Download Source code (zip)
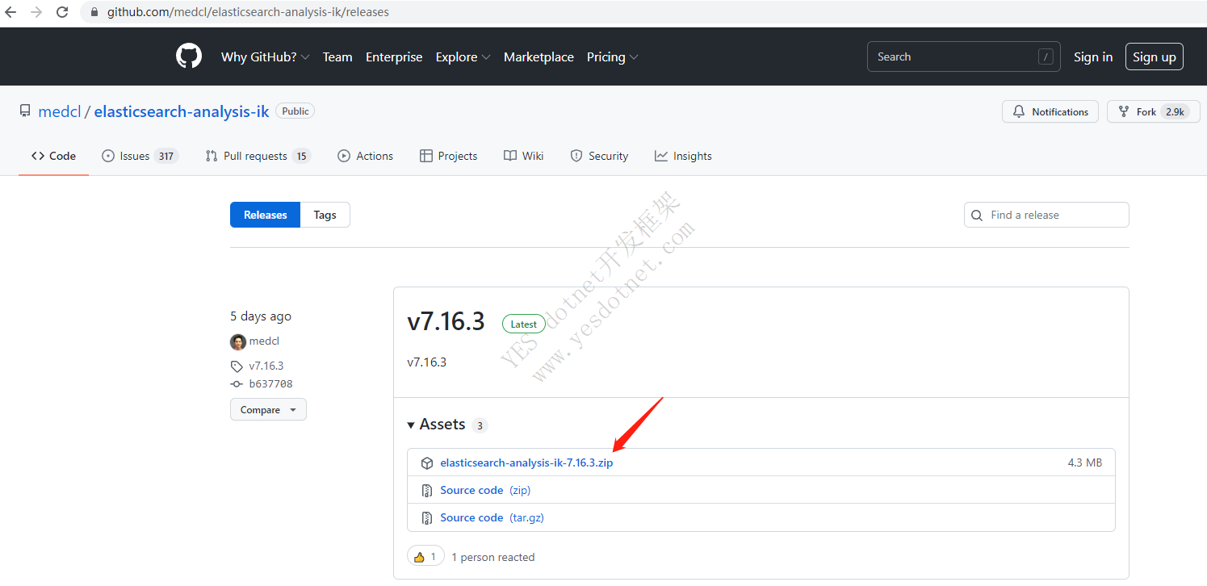Viewport: 1207px width, 586px height. pyautogui.click(x=471, y=491)
